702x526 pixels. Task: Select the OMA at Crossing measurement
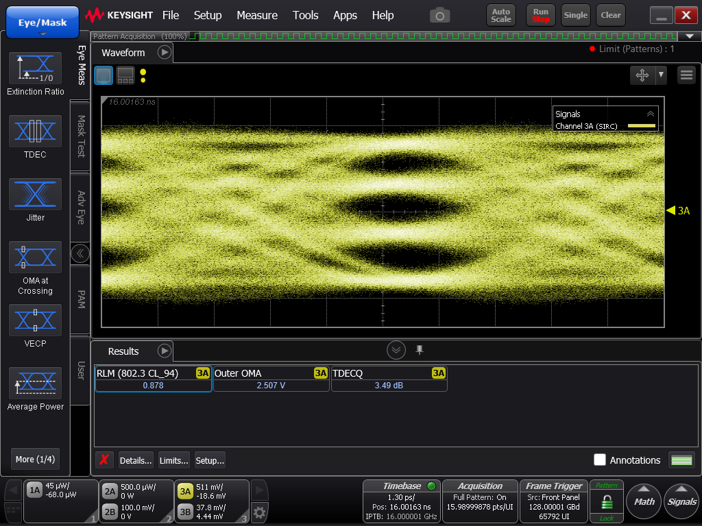click(x=35, y=257)
